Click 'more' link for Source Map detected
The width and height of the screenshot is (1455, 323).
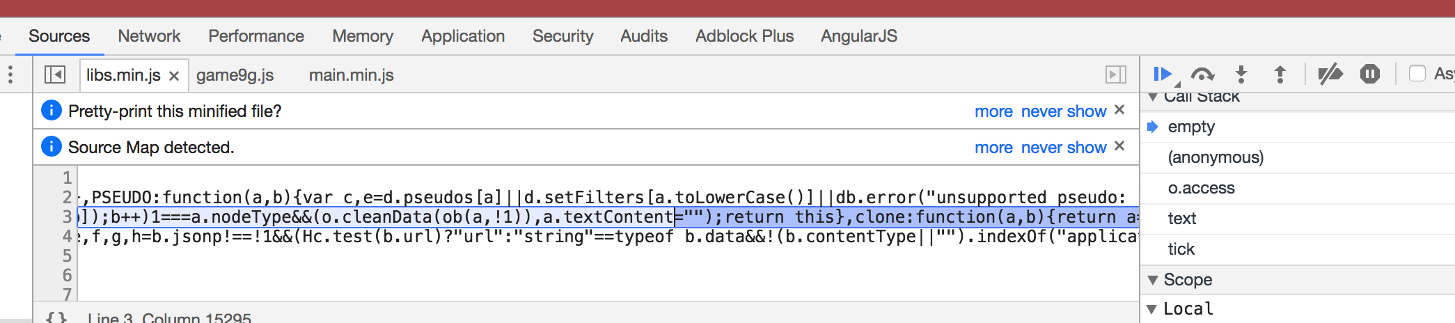(993, 148)
